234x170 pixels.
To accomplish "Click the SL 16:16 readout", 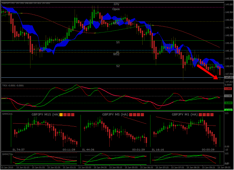I will click(158, 149).
